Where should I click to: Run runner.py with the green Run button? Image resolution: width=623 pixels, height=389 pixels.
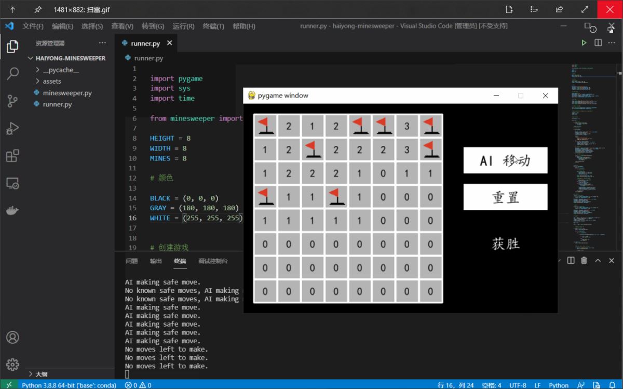pos(584,43)
